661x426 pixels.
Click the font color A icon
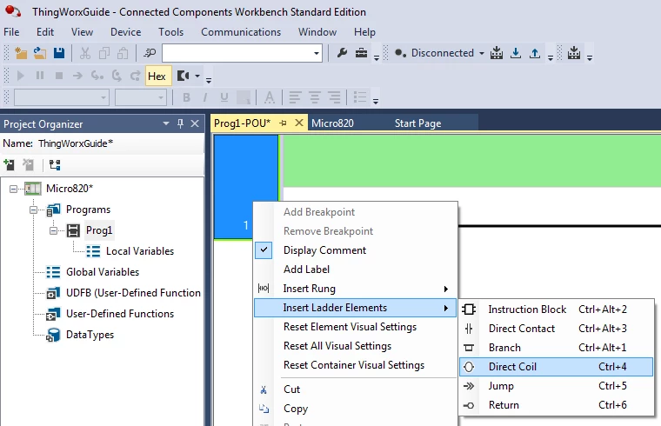pyautogui.click(x=269, y=97)
